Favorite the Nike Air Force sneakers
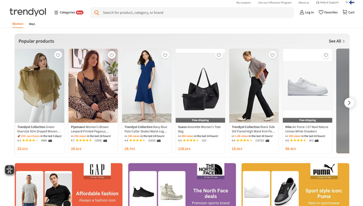Image resolution: width=363 pixels, height=206 pixels. click(326, 55)
